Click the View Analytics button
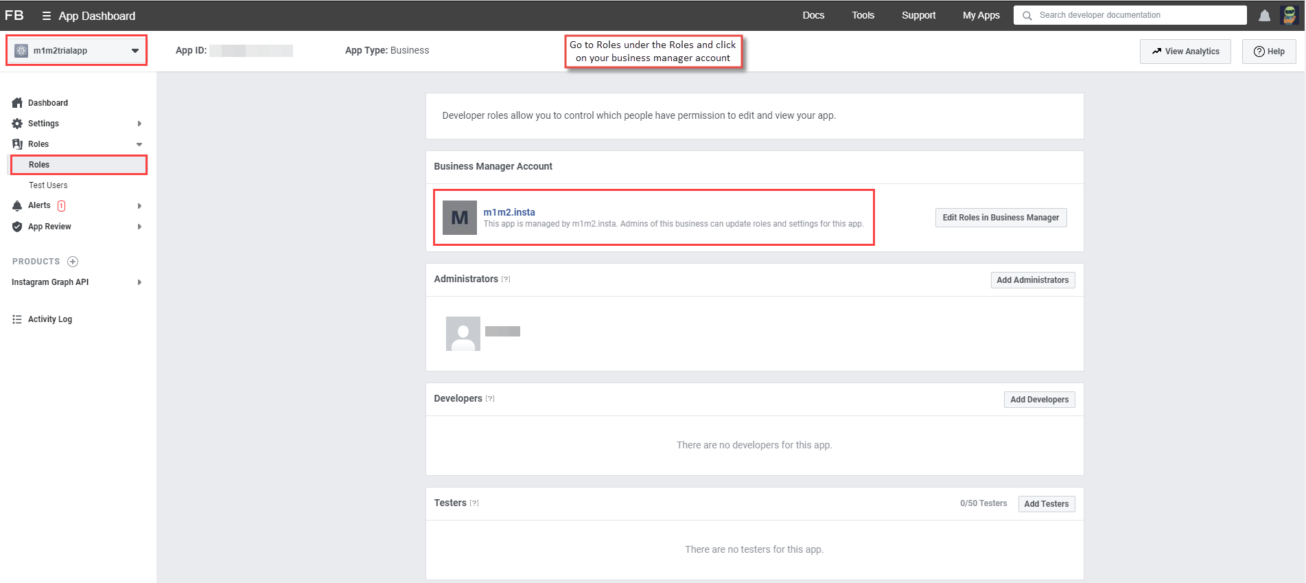The height and width of the screenshot is (583, 1306). click(1185, 52)
